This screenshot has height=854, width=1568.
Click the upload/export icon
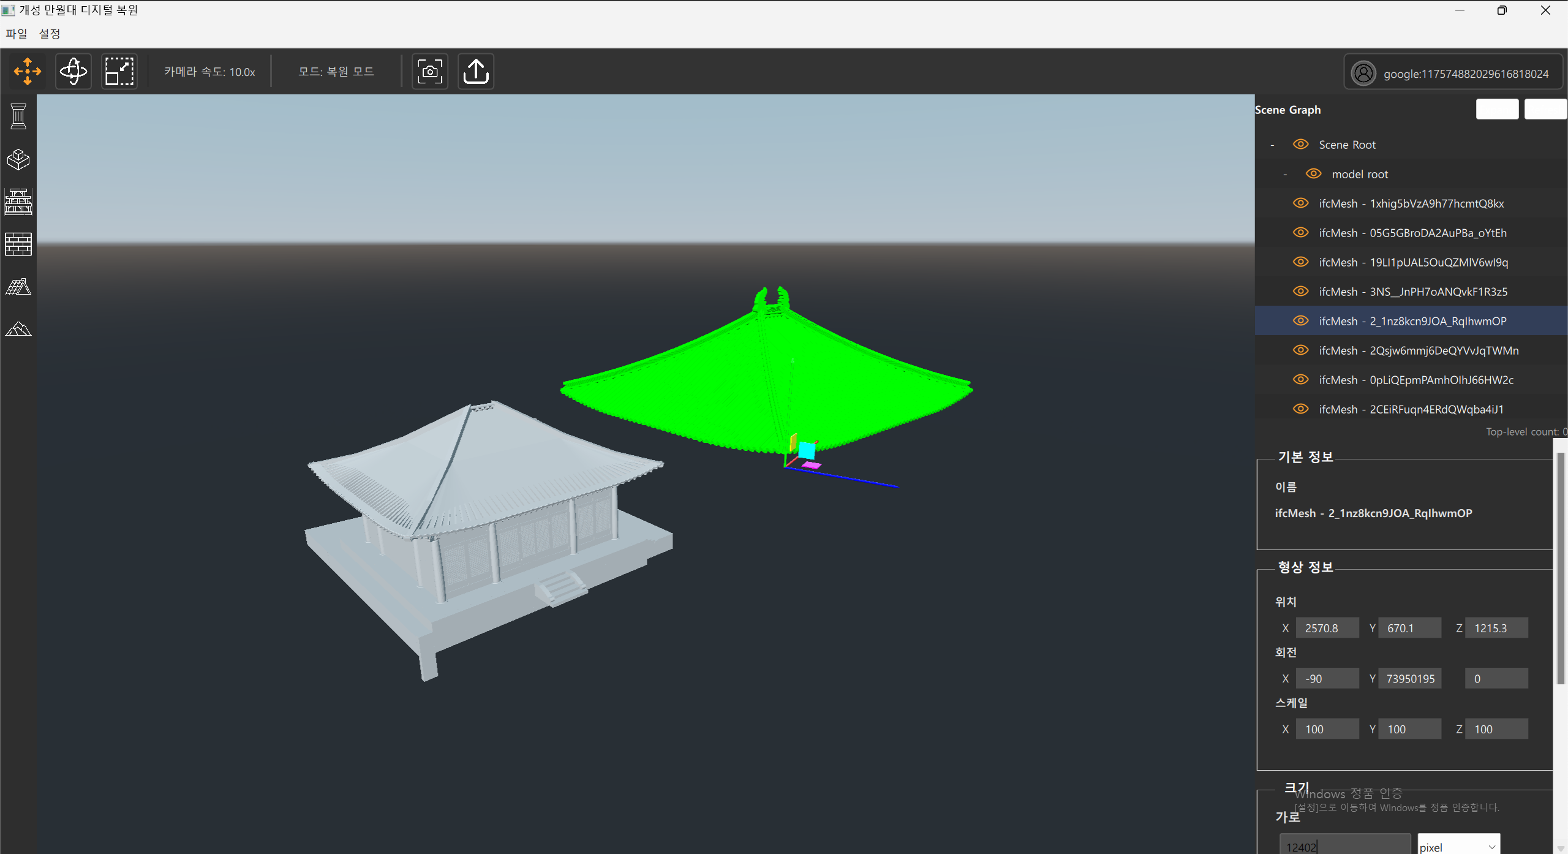(476, 72)
